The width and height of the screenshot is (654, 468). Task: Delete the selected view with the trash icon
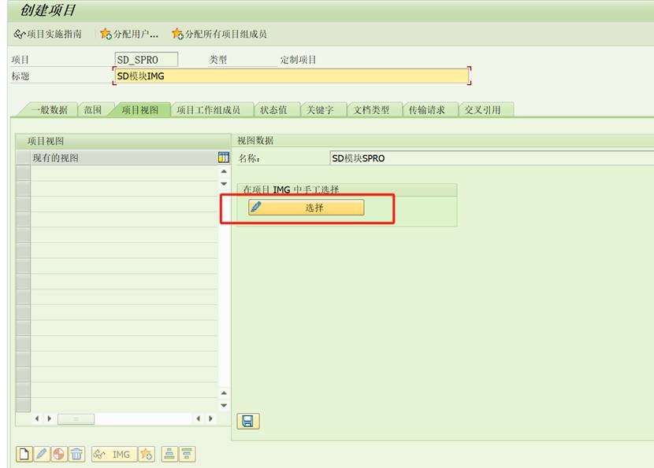(75, 454)
